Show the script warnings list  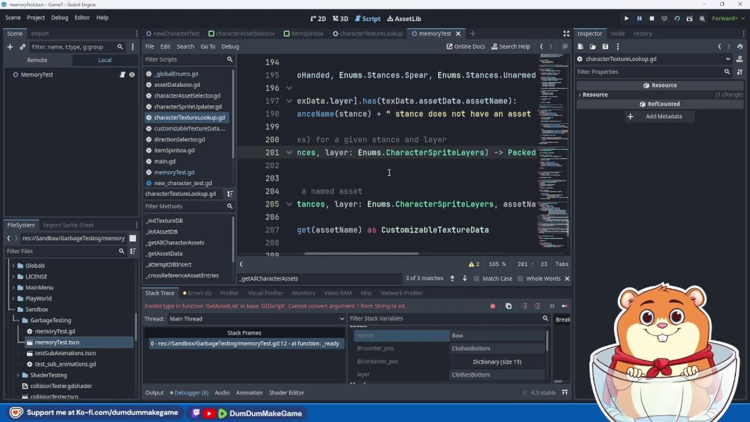pos(473,264)
